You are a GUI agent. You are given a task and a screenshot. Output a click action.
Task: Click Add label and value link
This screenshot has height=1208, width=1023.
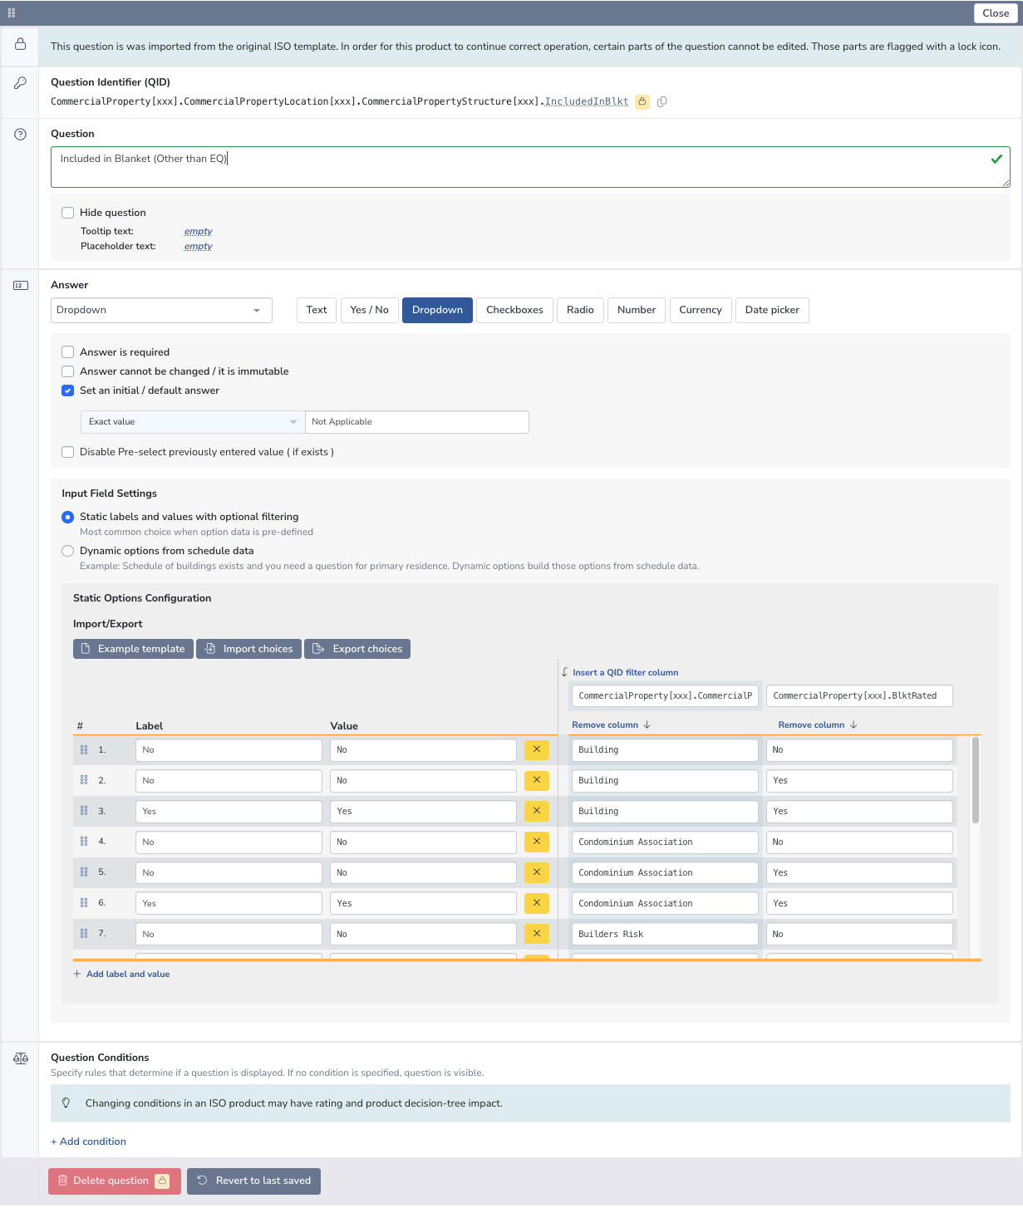128,975
